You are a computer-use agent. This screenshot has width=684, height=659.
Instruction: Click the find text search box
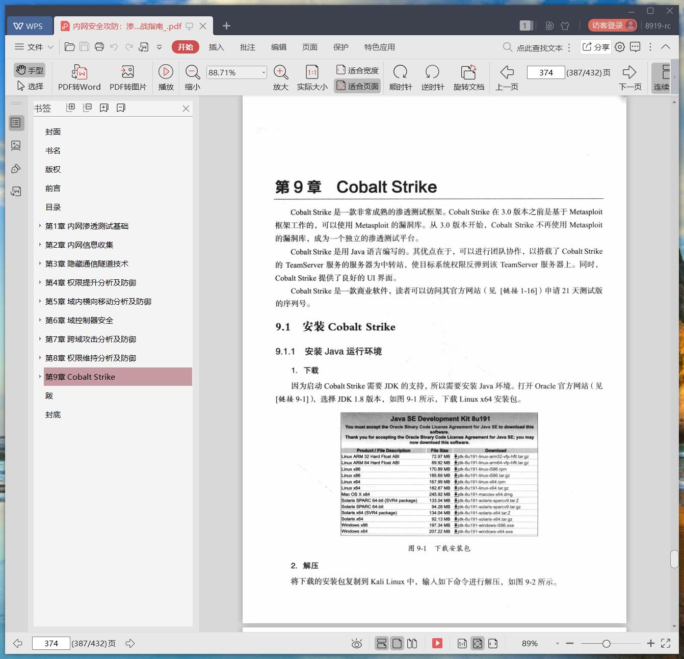point(533,47)
